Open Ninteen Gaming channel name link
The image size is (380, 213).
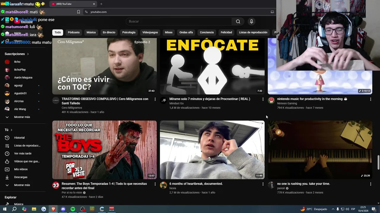point(287,104)
